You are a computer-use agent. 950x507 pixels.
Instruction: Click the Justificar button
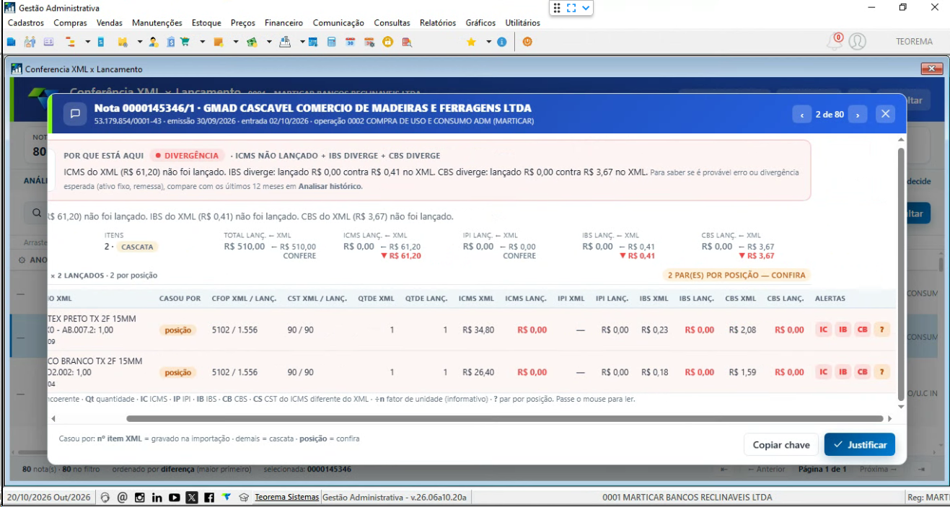pyautogui.click(x=860, y=445)
